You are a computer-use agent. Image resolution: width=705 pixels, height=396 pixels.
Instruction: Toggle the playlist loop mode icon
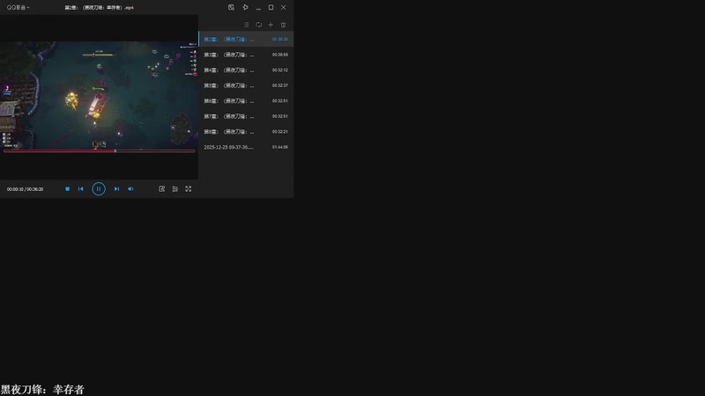click(258, 25)
